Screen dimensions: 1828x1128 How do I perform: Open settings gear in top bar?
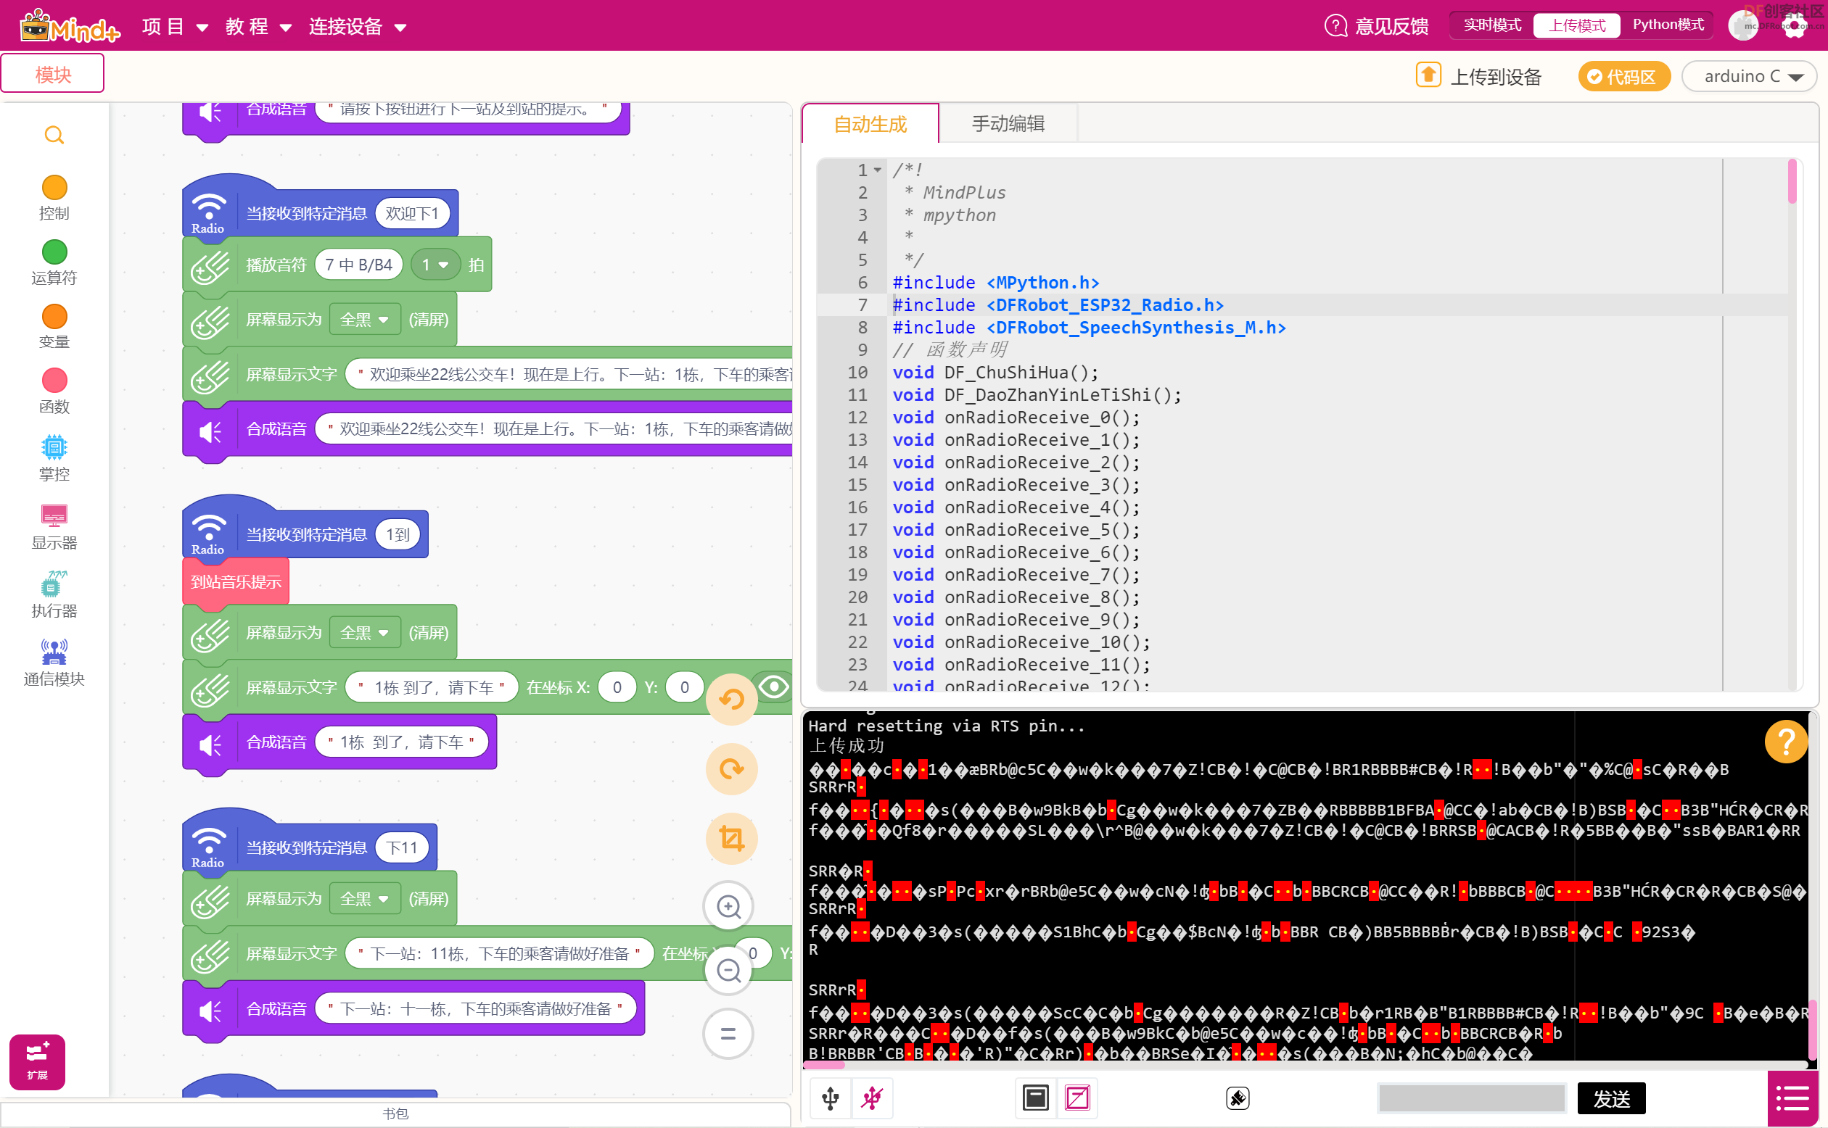click(1794, 26)
